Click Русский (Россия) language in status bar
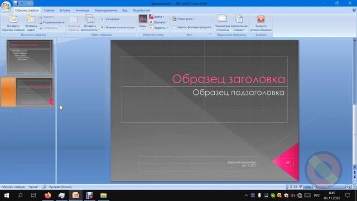 pyautogui.click(x=60, y=187)
